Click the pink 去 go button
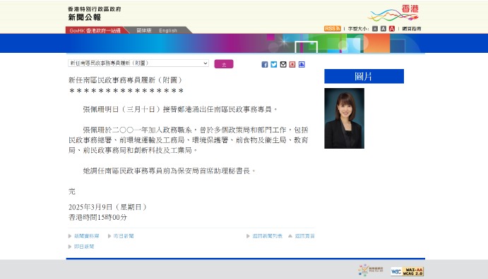 224,64
